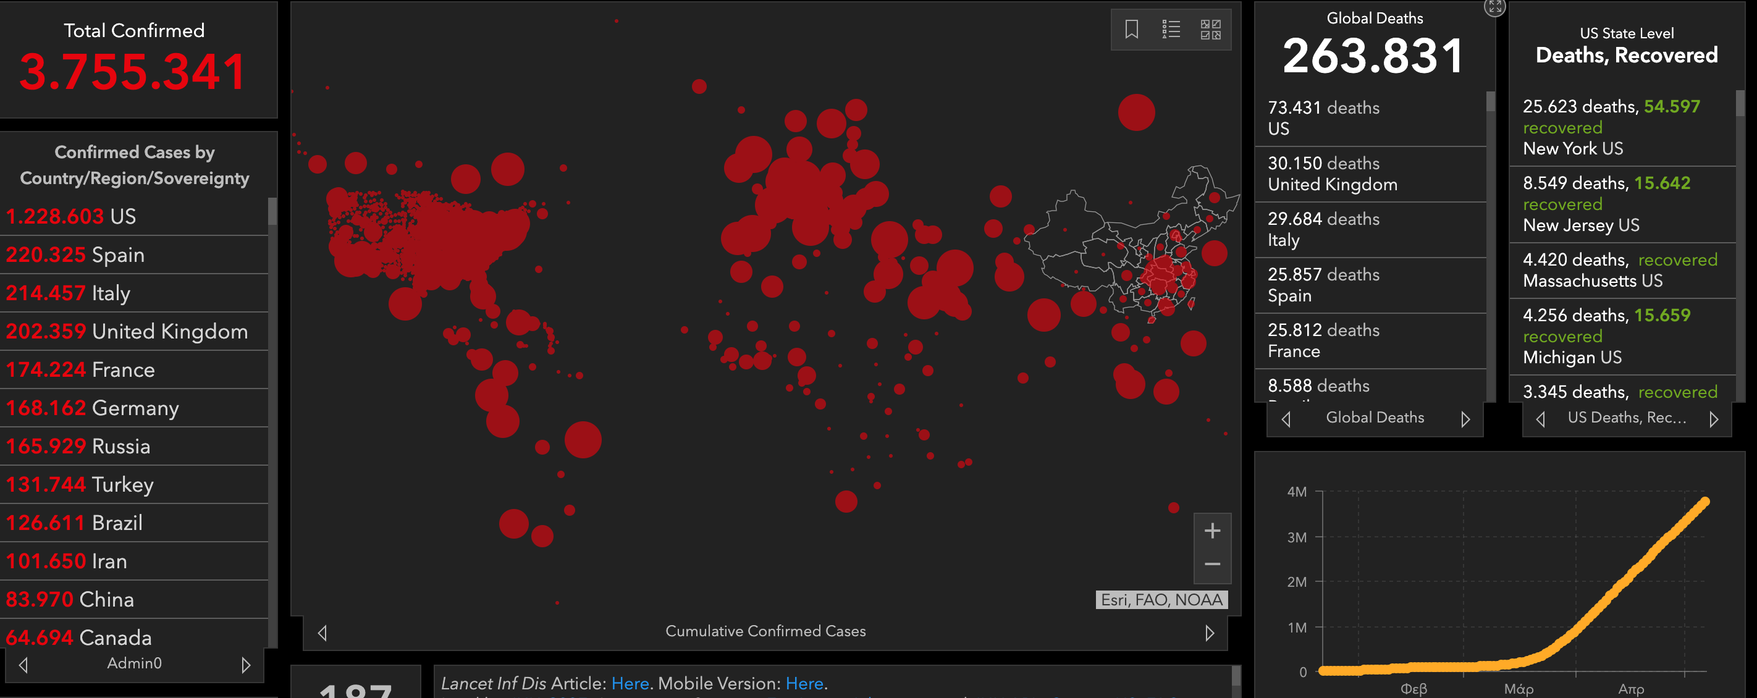Viewport: 1757px width, 698px height.
Task: Open the basemap gallery grid icon
Action: [1210, 29]
